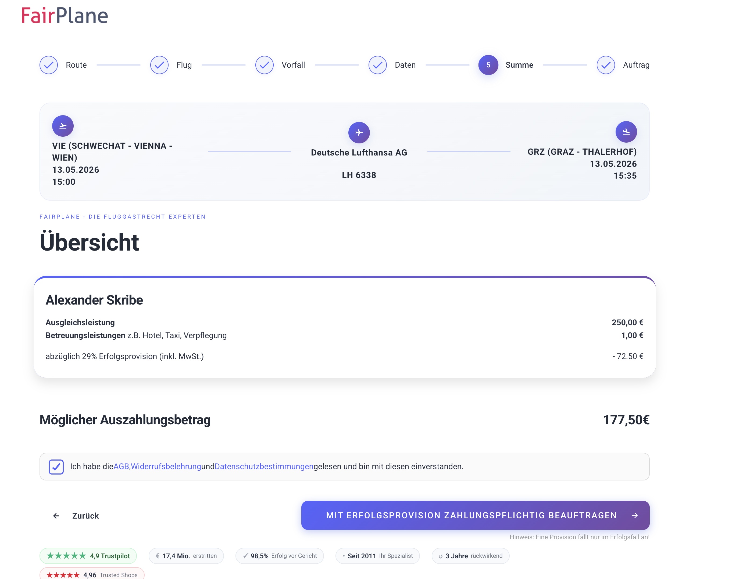The height and width of the screenshot is (579, 743).
Task: Click the Route step checkmark icon
Action: pyautogui.click(x=49, y=65)
